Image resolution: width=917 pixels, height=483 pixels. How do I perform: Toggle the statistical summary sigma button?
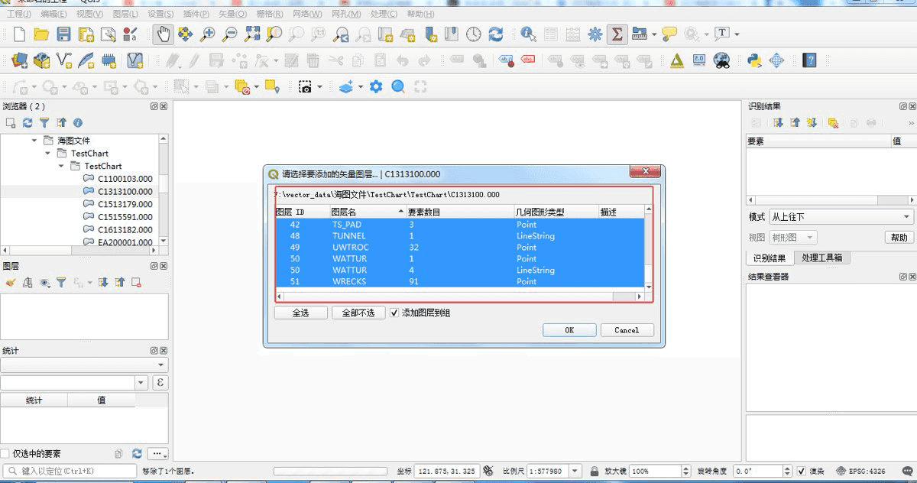coord(617,34)
